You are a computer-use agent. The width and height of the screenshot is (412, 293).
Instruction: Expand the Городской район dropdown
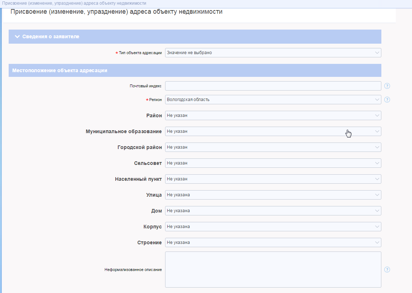273,147
